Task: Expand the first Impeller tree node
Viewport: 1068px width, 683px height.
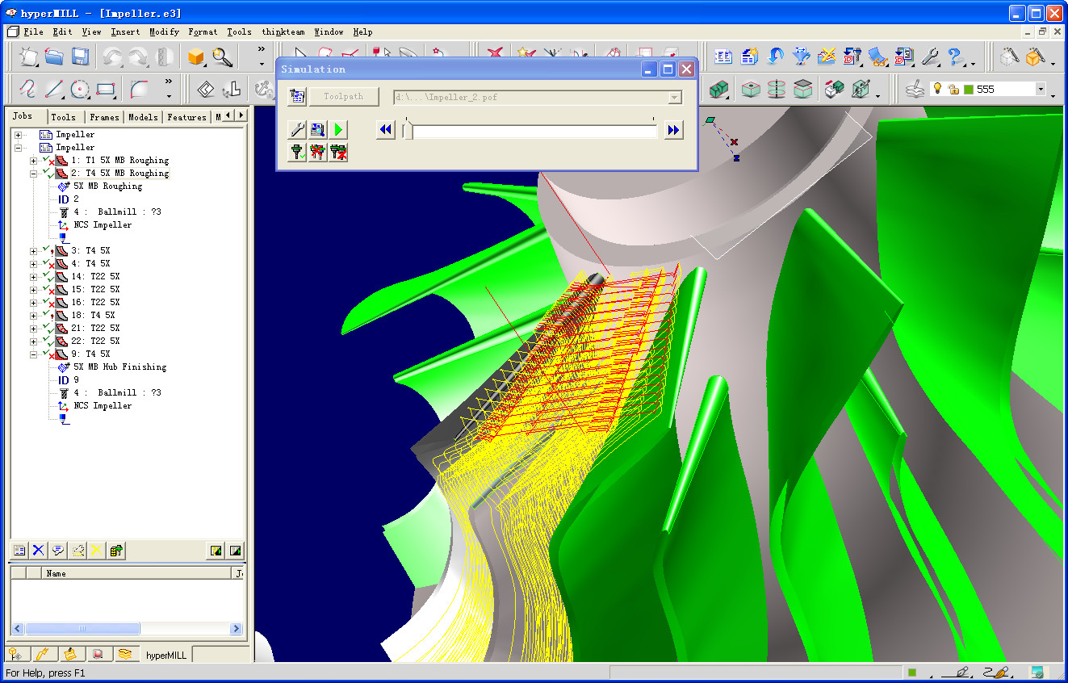Action: click(x=18, y=135)
